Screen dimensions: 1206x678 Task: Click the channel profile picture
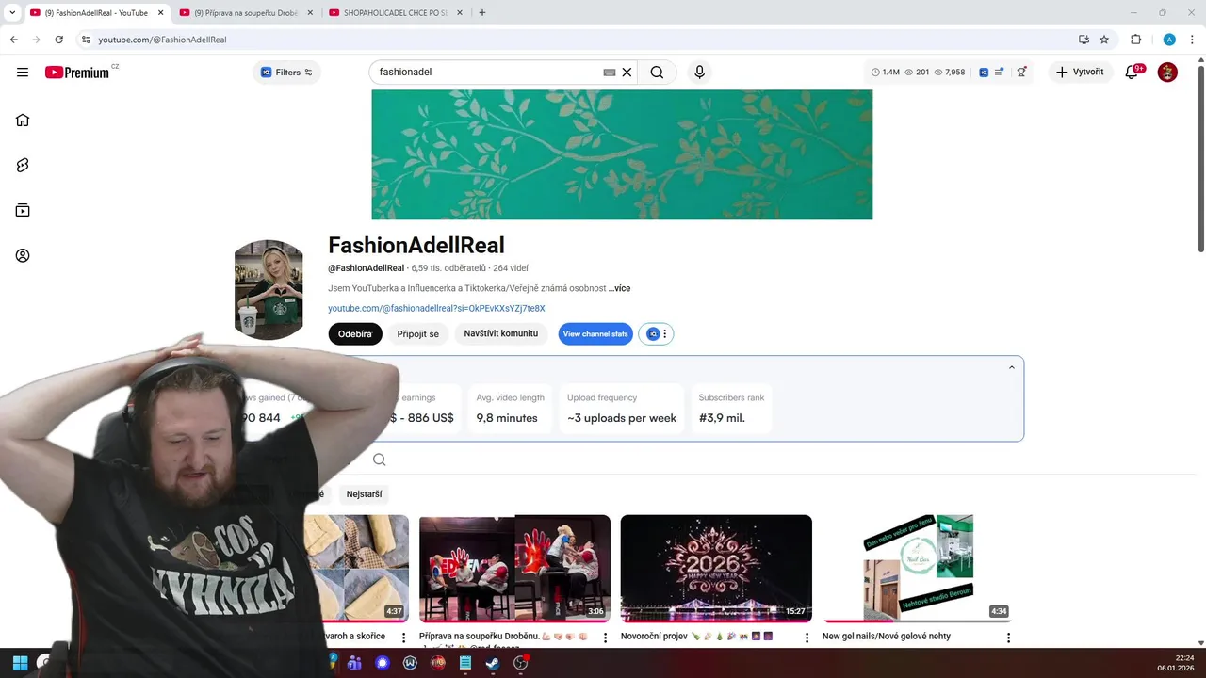click(x=269, y=289)
